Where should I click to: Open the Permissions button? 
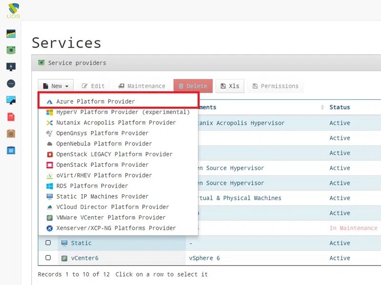(275, 86)
